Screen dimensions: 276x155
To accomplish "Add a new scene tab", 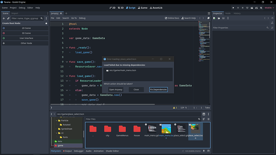I will coord(66,13).
